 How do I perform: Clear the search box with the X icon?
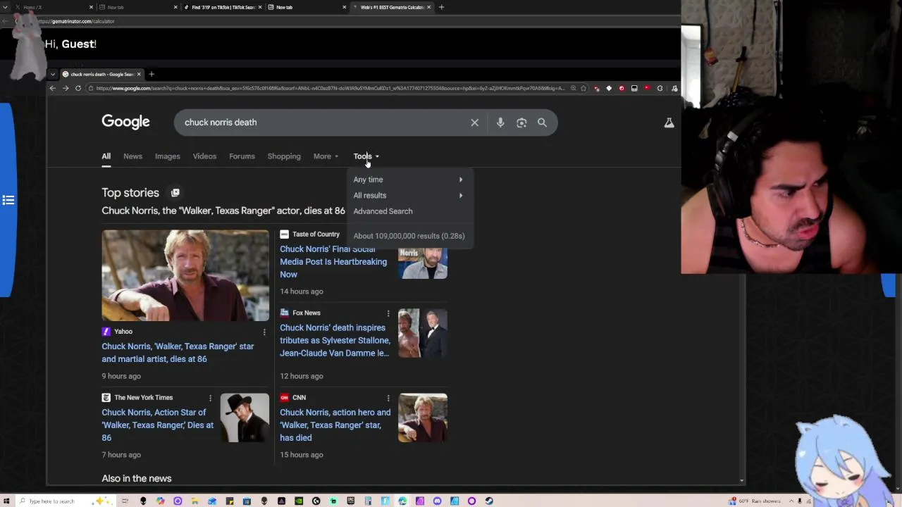[x=475, y=123]
